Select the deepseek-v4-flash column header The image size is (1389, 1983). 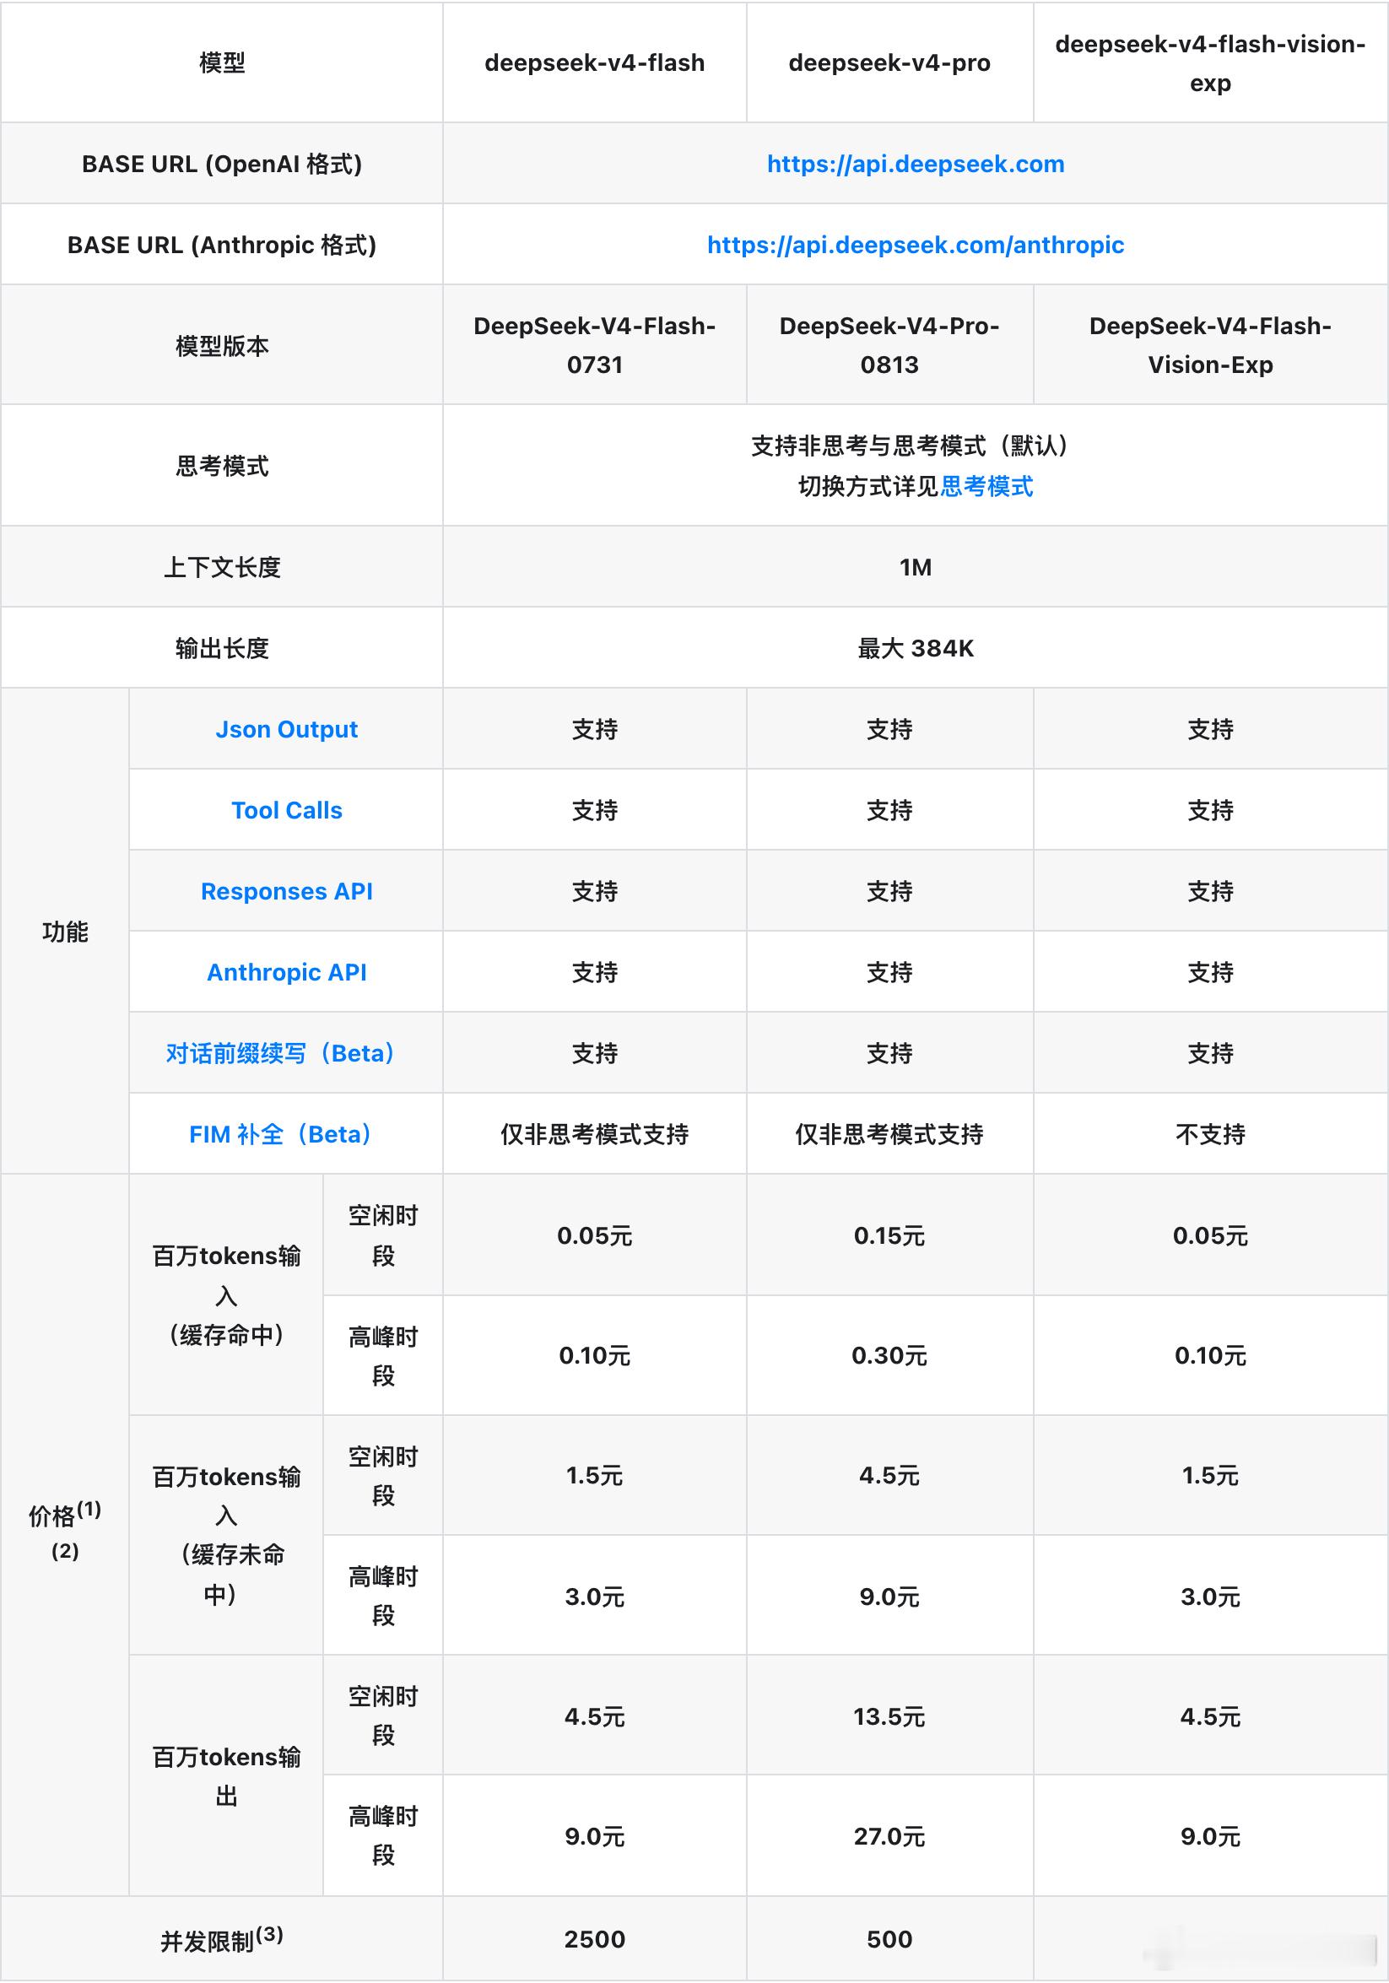pyautogui.click(x=594, y=62)
